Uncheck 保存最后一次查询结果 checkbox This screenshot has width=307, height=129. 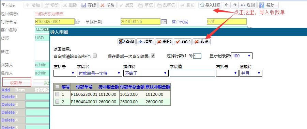tap(153, 56)
